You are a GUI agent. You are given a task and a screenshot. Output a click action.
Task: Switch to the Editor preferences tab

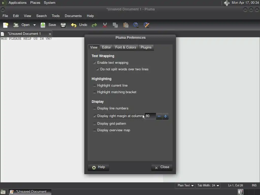click(106, 47)
